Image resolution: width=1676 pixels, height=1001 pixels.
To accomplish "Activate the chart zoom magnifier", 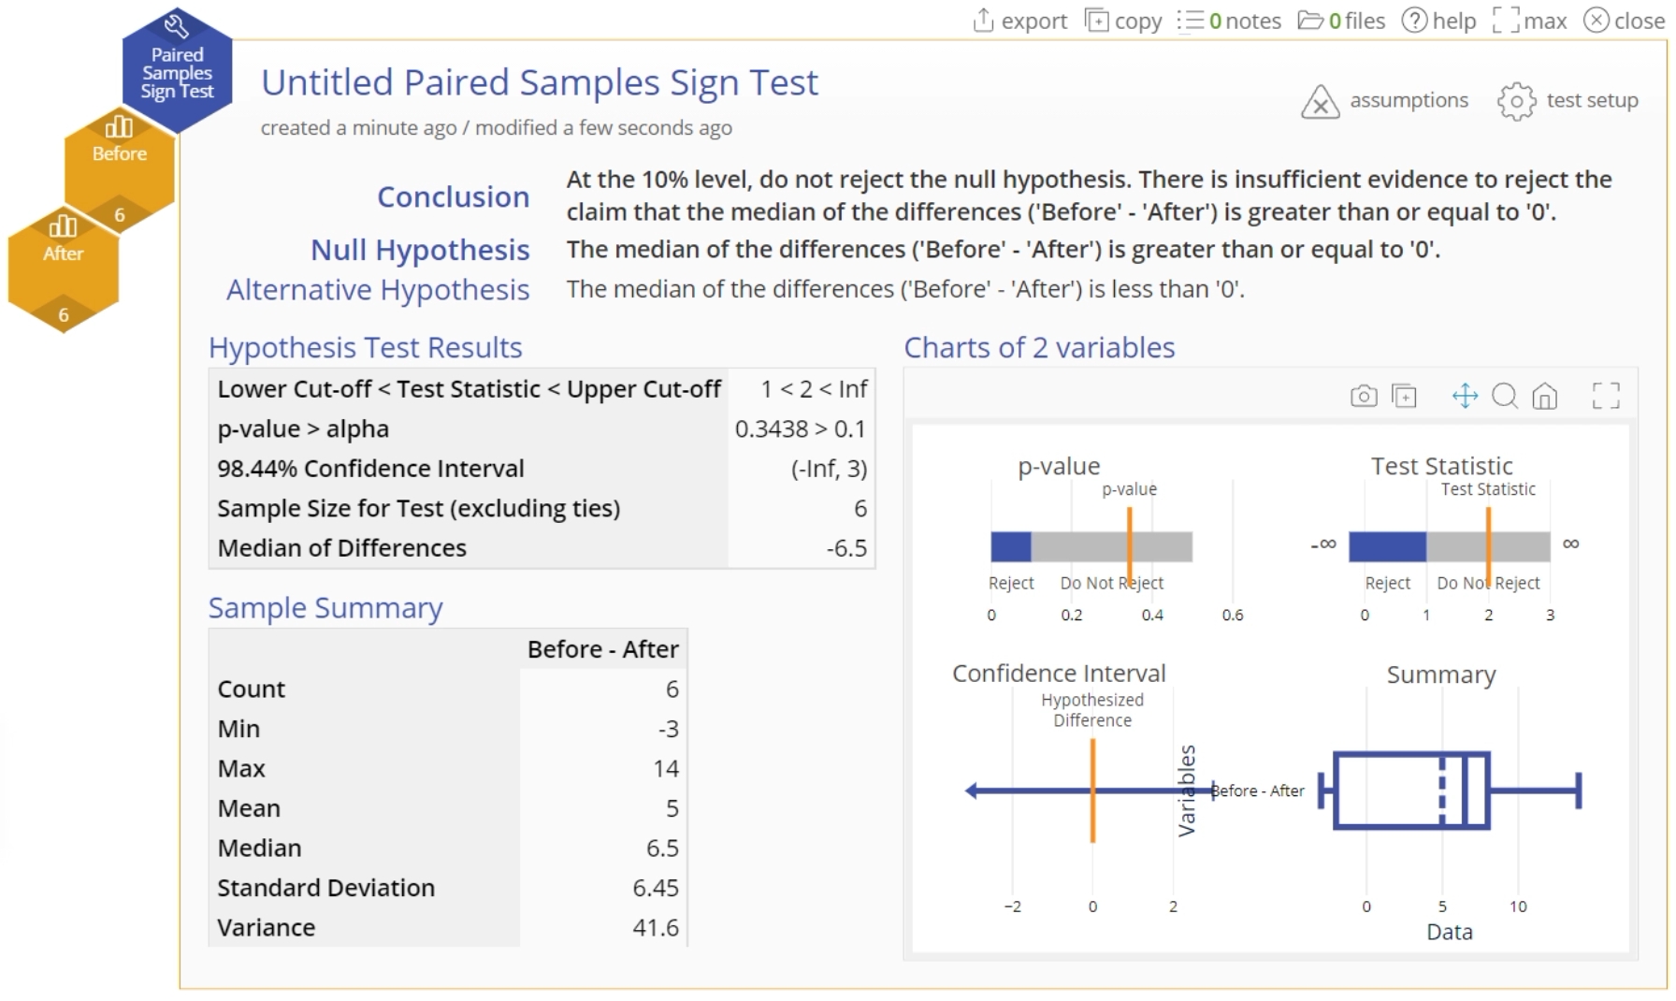I will [1505, 397].
